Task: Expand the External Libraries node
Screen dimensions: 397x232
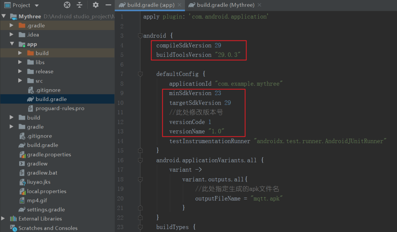Action: pos(3,218)
